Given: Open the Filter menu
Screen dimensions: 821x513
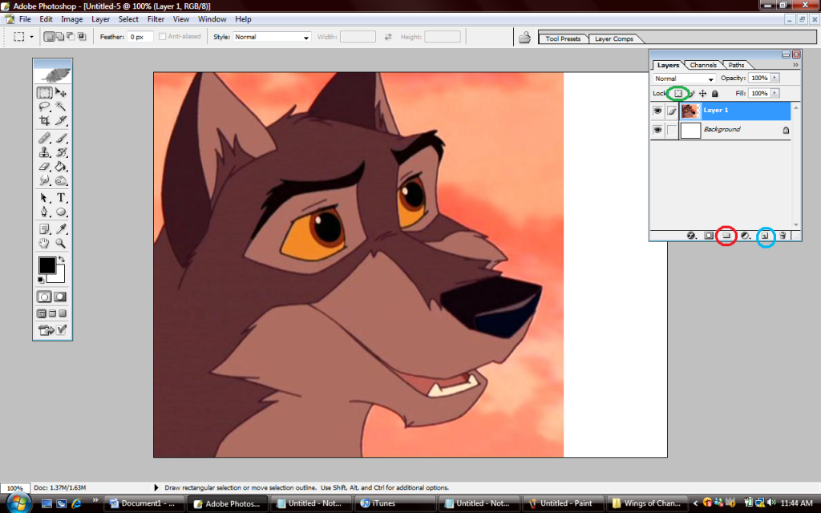Looking at the screenshot, I should tap(156, 19).
